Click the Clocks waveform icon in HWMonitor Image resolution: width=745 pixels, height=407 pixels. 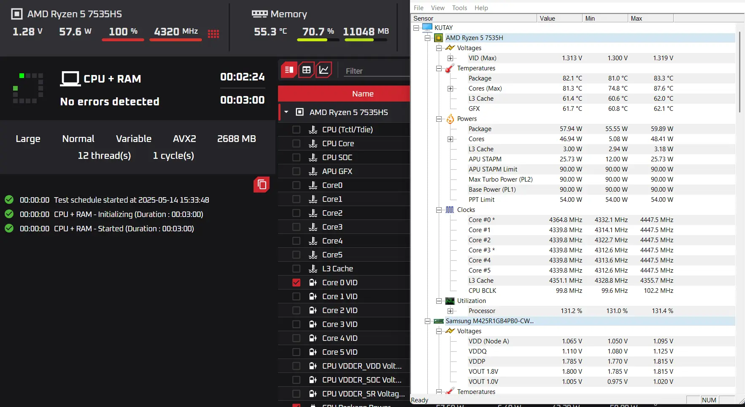coord(450,210)
